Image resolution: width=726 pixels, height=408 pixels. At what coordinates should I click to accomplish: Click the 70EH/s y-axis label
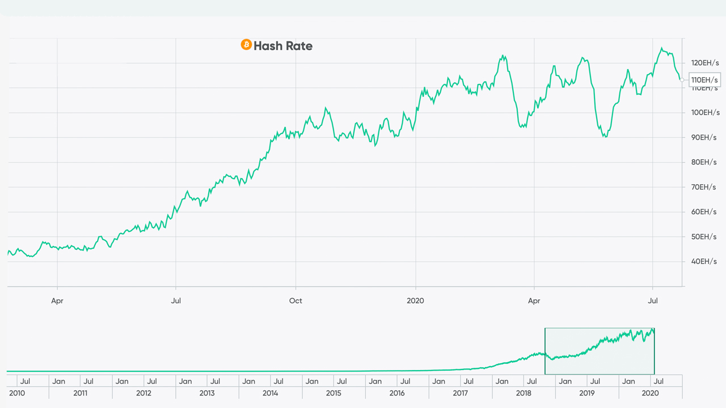tap(703, 187)
